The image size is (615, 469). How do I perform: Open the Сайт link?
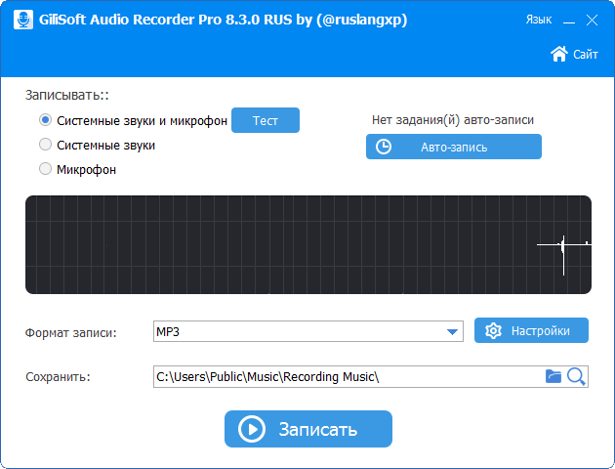pyautogui.click(x=586, y=55)
